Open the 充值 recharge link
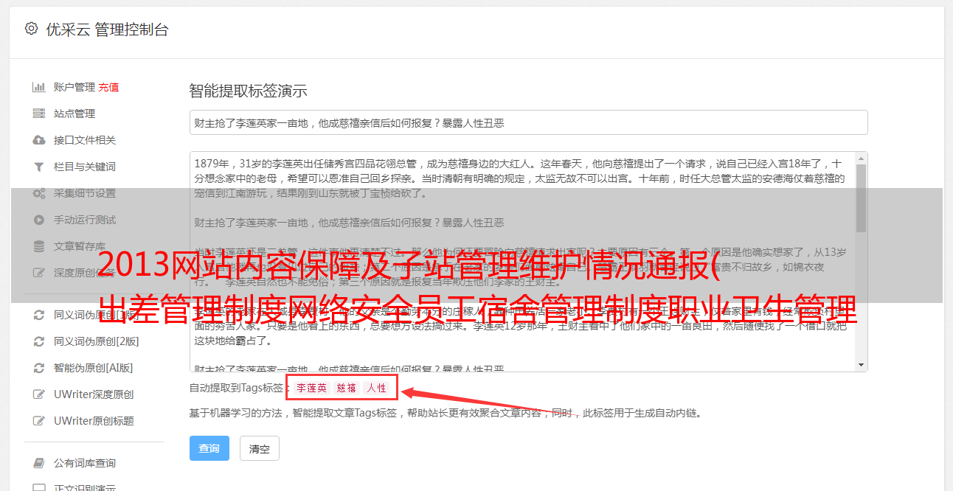Viewport: 953px width, 491px height. (x=108, y=87)
